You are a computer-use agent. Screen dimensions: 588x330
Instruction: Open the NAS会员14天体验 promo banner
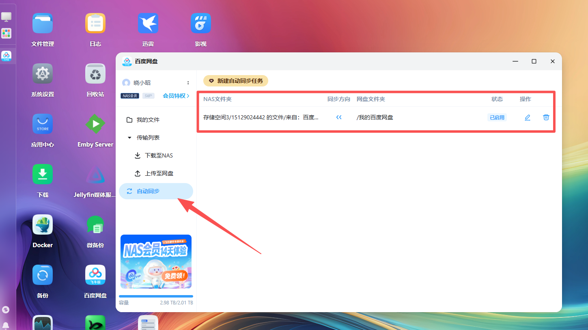(x=156, y=261)
